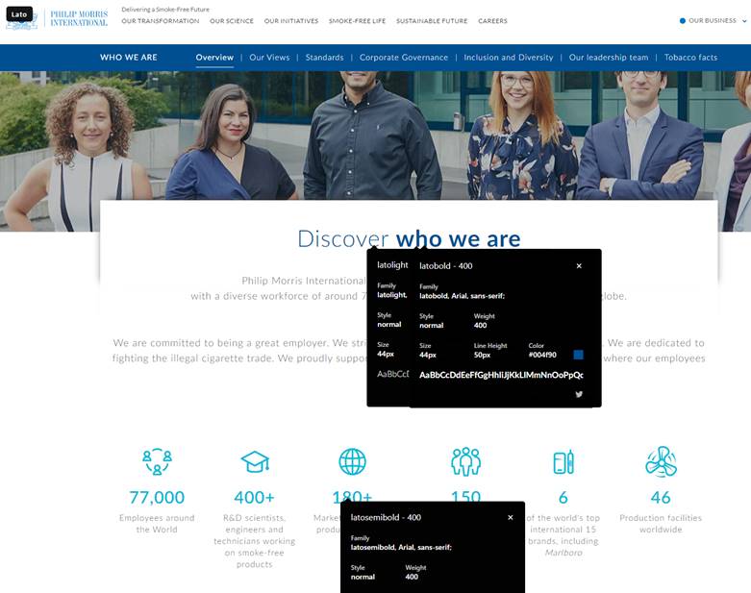Open Inclusion and Diversity tab
The width and height of the screenshot is (751, 593).
pos(508,58)
